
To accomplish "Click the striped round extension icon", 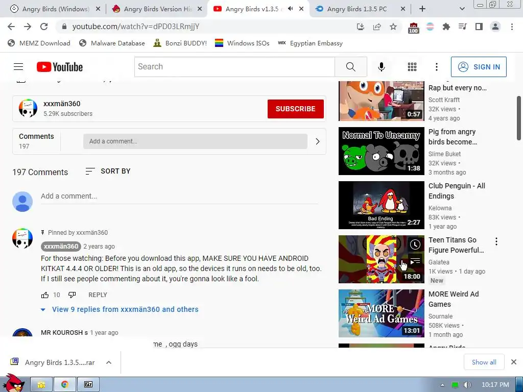I will (x=430, y=27).
